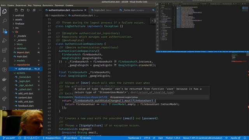249x140 pixels.
Task: Open the Explorer view in the activity bar
Action: 4,11
